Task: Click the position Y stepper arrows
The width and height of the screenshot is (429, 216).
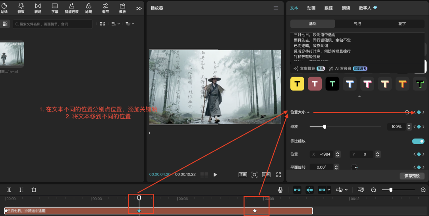Action: [x=378, y=154]
